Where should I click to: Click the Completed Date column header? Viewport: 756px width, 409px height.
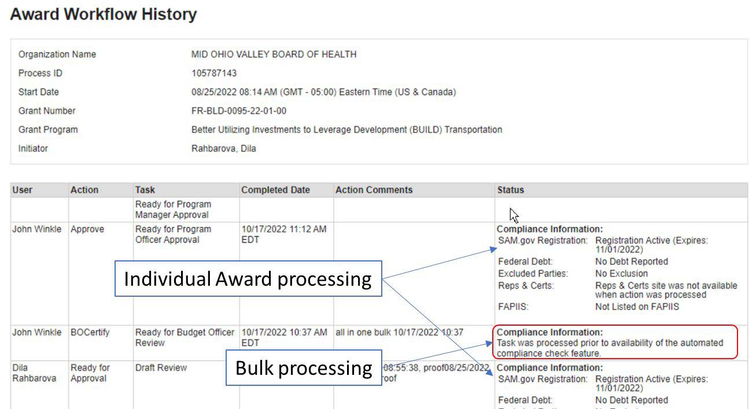click(275, 190)
